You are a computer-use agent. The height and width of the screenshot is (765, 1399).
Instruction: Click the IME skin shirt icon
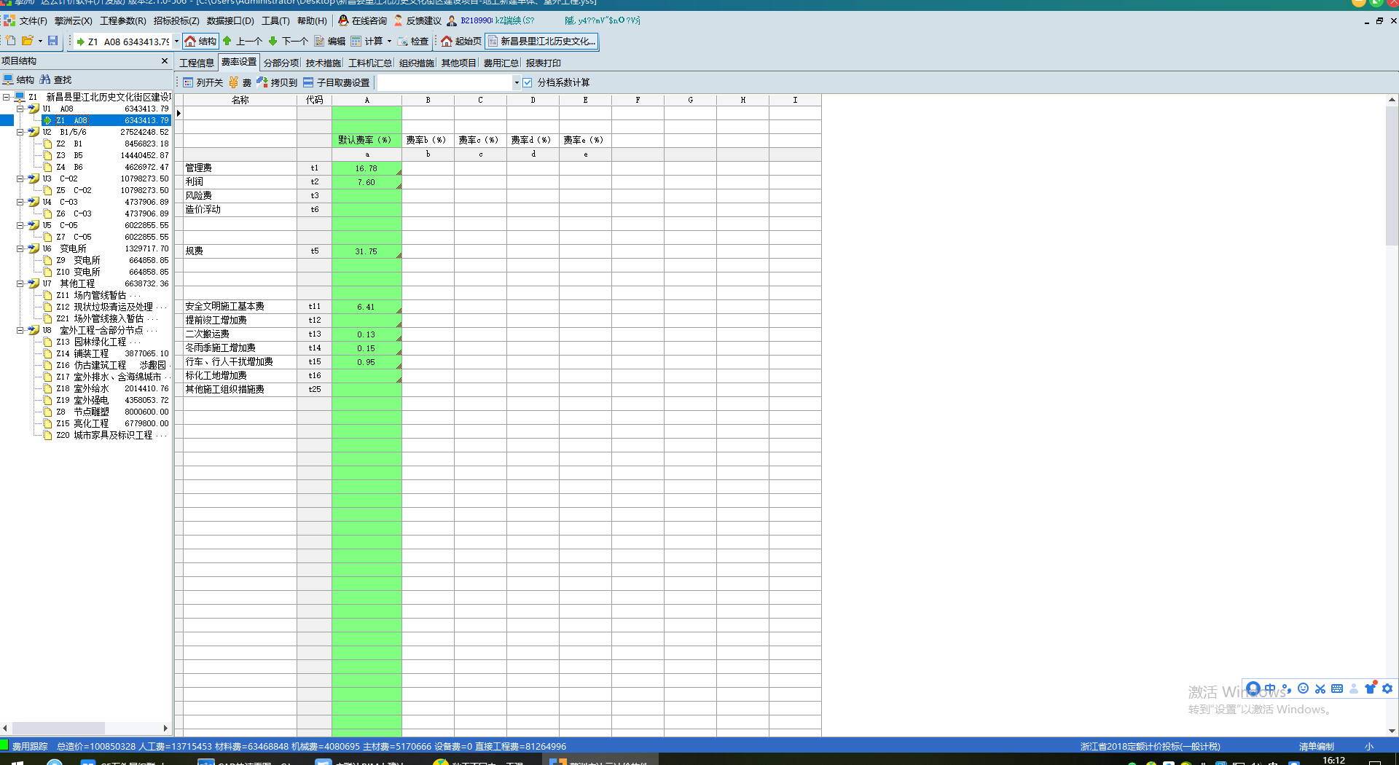point(1371,688)
